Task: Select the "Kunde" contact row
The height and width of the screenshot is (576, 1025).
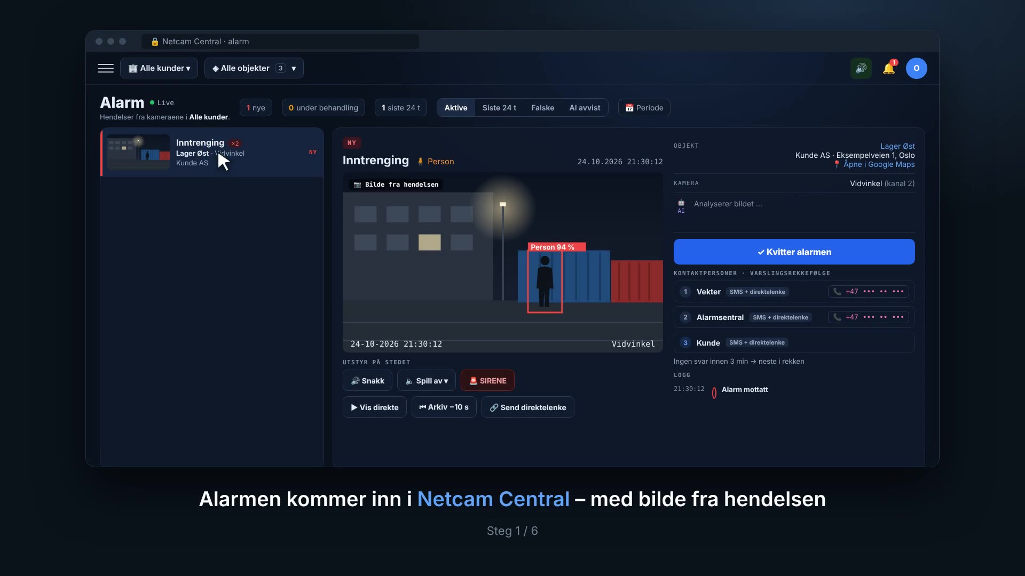Action: [x=794, y=343]
